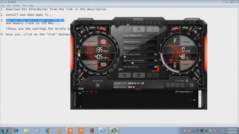
Task: Open the Windows Start menu
Action: [4, 131]
